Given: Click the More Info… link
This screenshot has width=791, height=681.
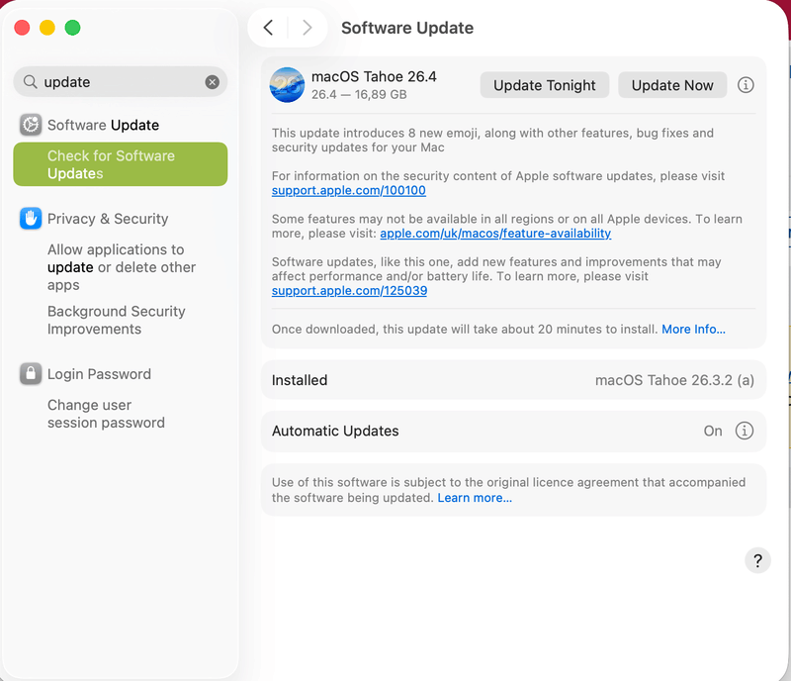Looking at the screenshot, I should pos(693,329).
